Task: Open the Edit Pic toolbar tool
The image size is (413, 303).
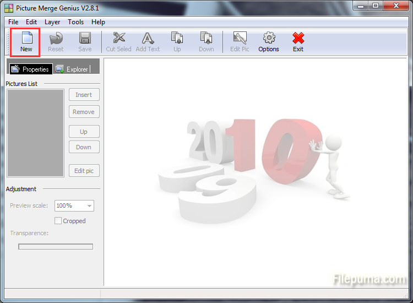Action: (x=240, y=38)
